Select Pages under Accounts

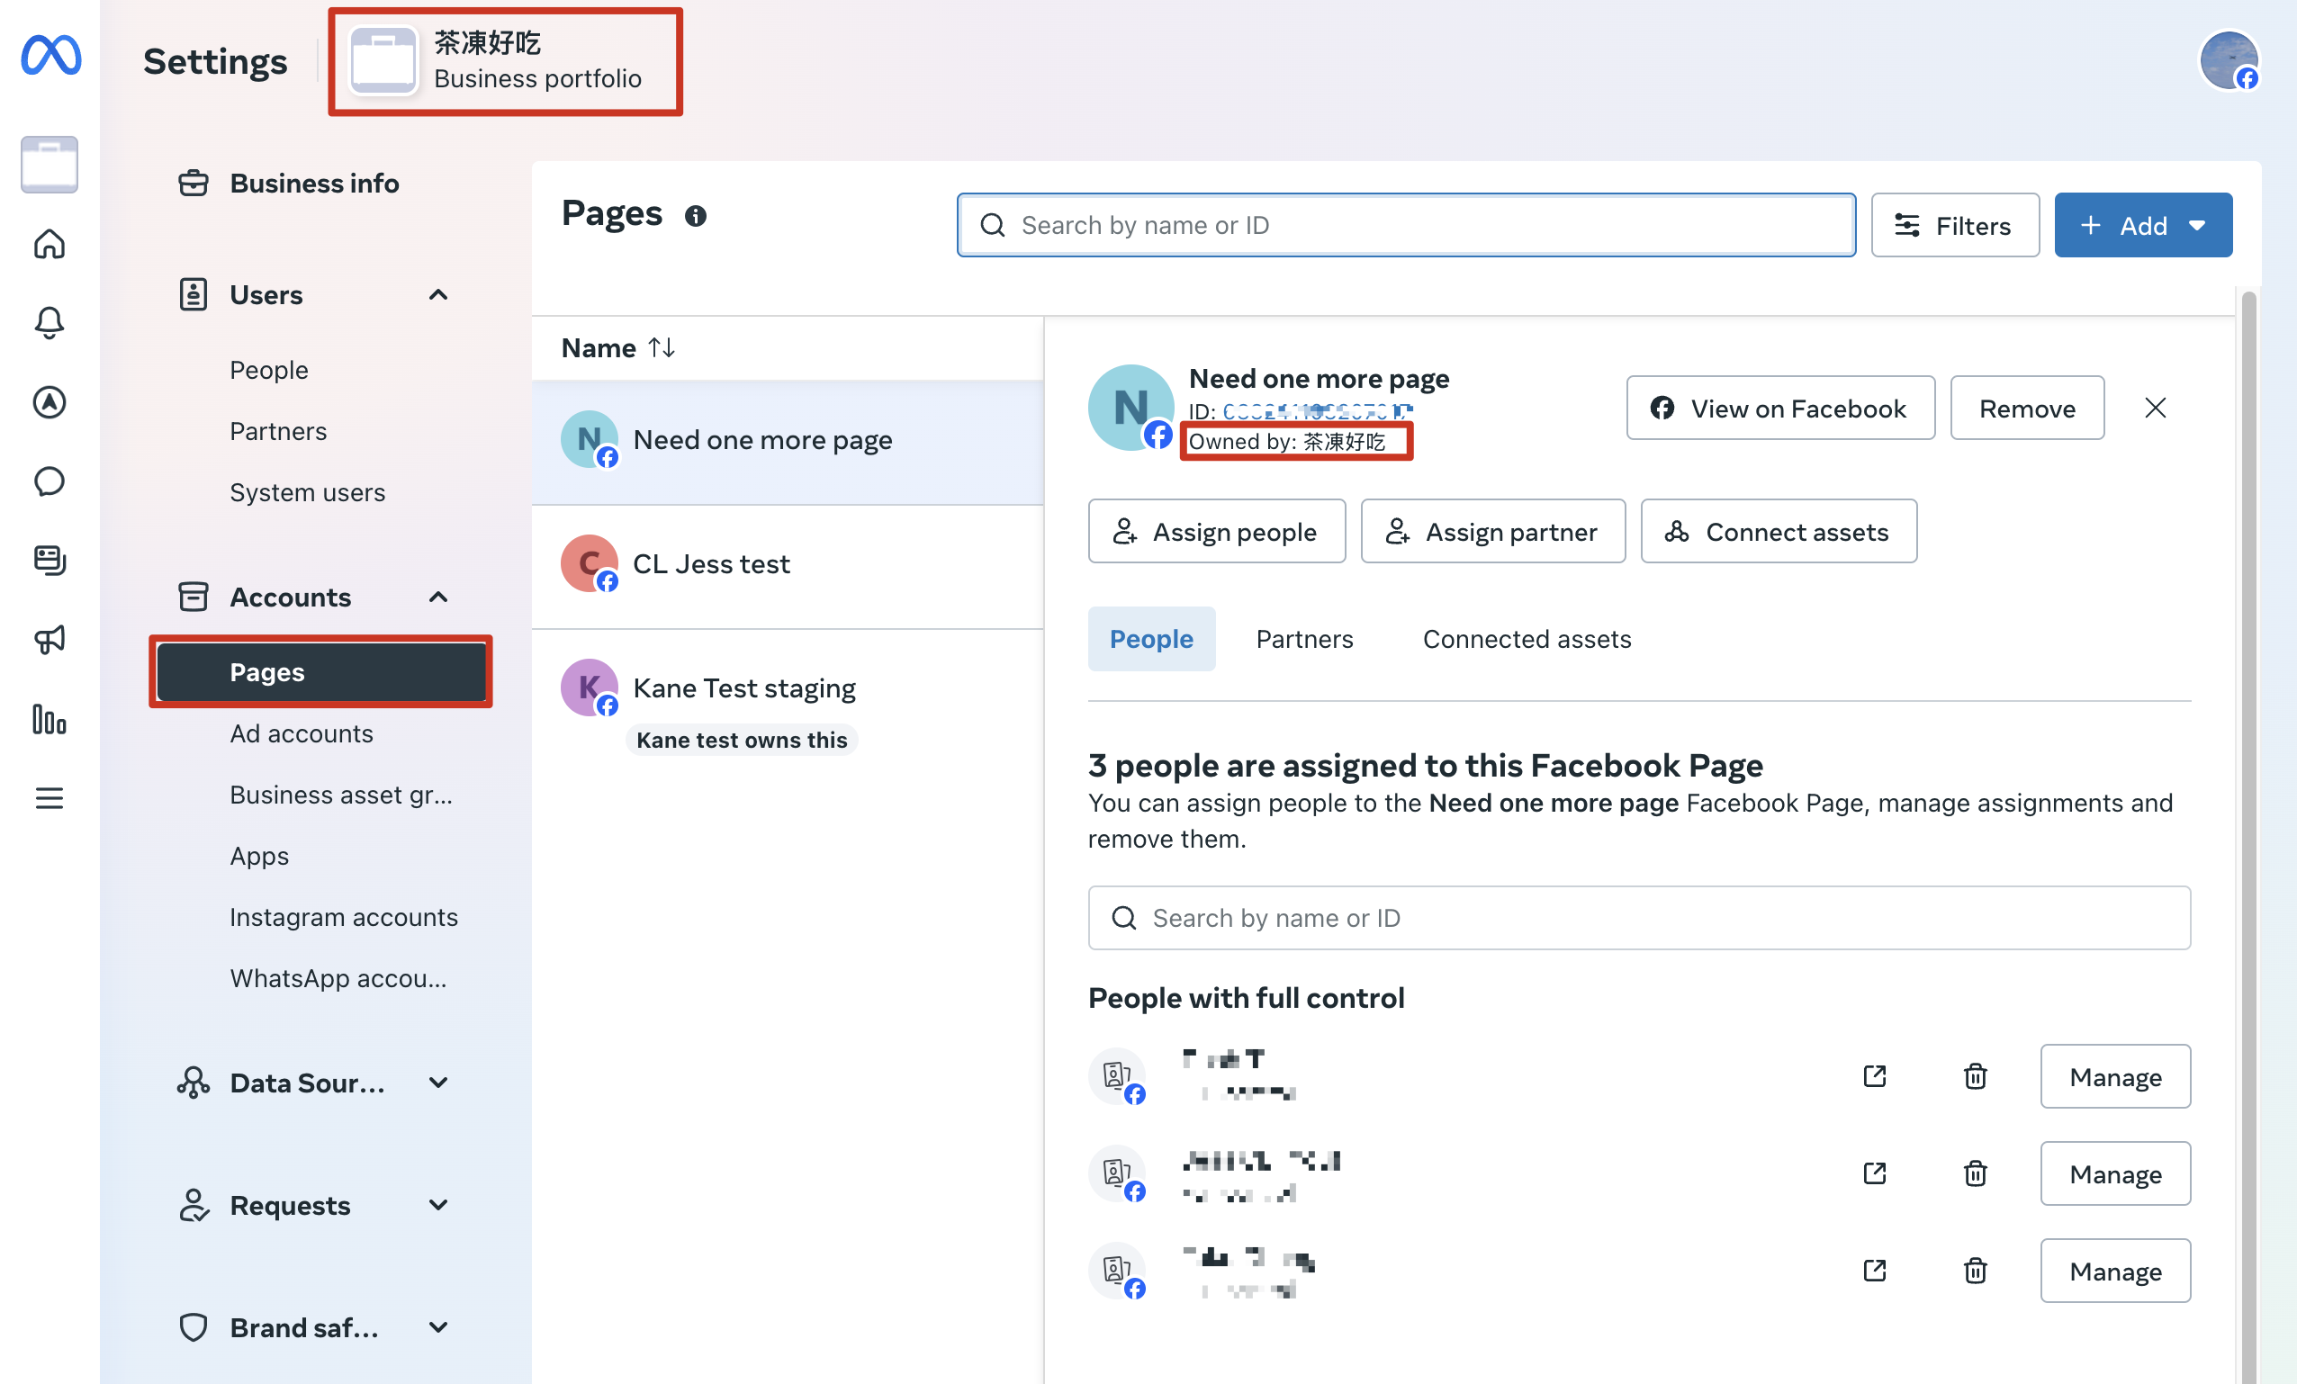coord(321,672)
